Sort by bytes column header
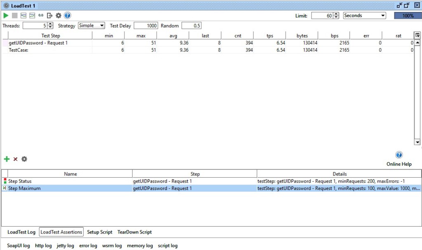This screenshot has height=250, width=422. coord(302,36)
